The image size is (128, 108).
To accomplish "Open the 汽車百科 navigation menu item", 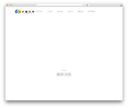I will (70, 11).
